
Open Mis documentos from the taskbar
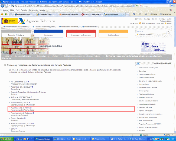point(100,139)
